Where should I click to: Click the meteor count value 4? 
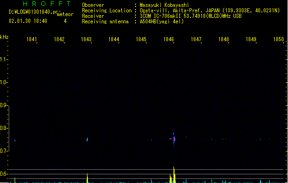pos(65,21)
